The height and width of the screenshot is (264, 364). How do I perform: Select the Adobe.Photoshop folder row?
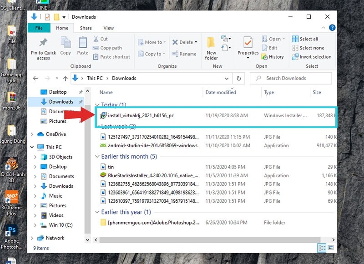click(x=216, y=223)
